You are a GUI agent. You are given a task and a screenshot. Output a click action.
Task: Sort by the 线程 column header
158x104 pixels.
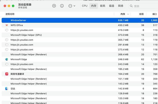[x=141, y=14]
